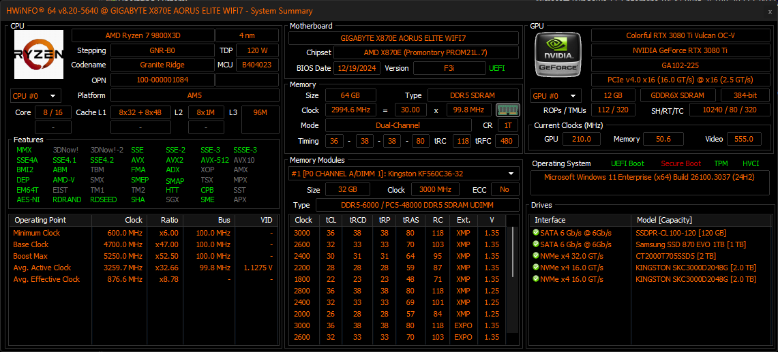Click the 1.1275 V VID value

click(258, 268)
